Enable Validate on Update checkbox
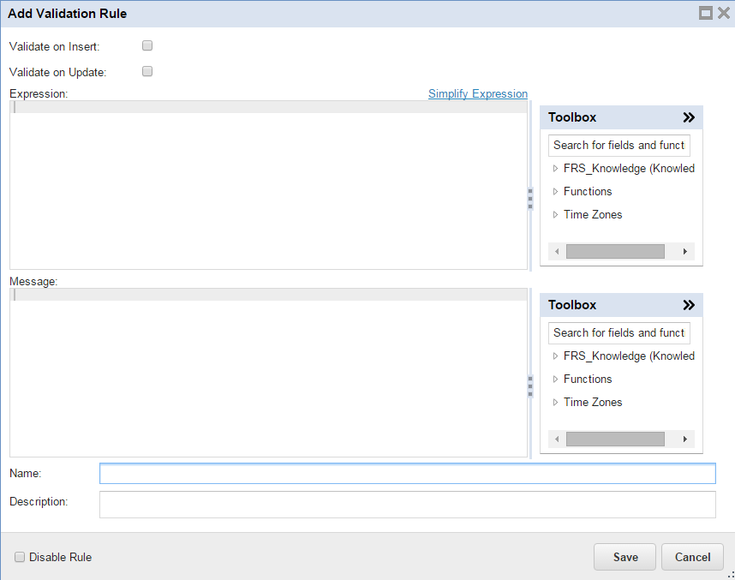The height and width of the screenshot is (580, 735). 147,71
